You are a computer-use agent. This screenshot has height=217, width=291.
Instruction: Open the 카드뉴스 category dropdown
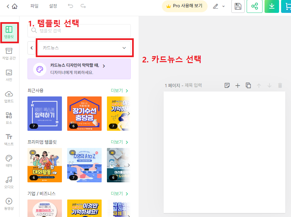[x=84, y=48]
